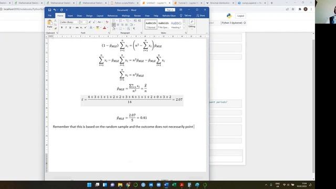Toggle strikethrough formatting
Image resolution: width=336 pixels, height=189 pixels.
point(77,28)
